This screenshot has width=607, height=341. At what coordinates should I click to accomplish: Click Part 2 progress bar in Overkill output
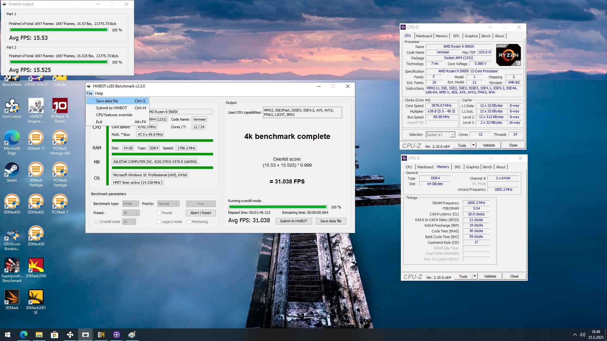(59, 62)
